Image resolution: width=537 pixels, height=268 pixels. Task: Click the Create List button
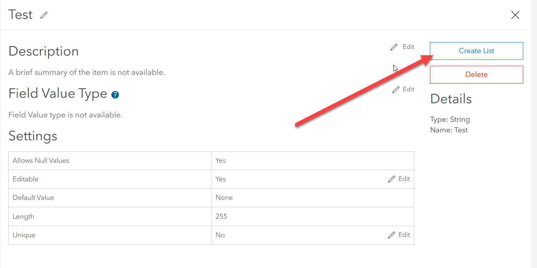pyautogui.click(x=476, y=51)
